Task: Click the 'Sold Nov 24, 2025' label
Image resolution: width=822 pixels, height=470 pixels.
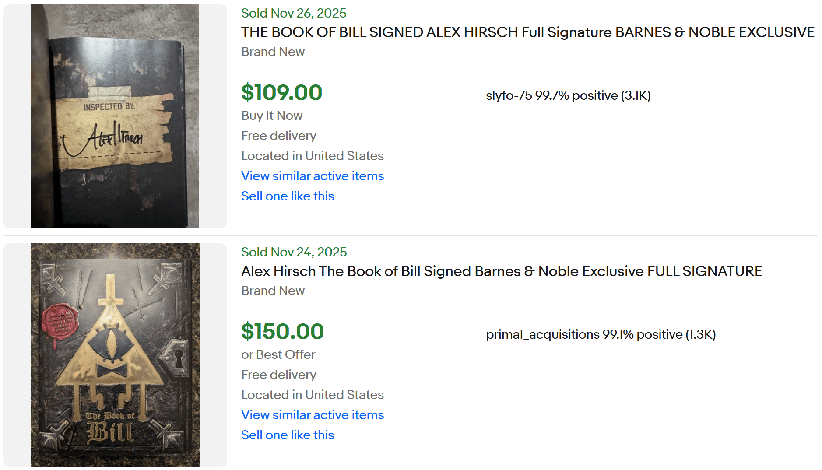Action: click(x=293, y=252)
